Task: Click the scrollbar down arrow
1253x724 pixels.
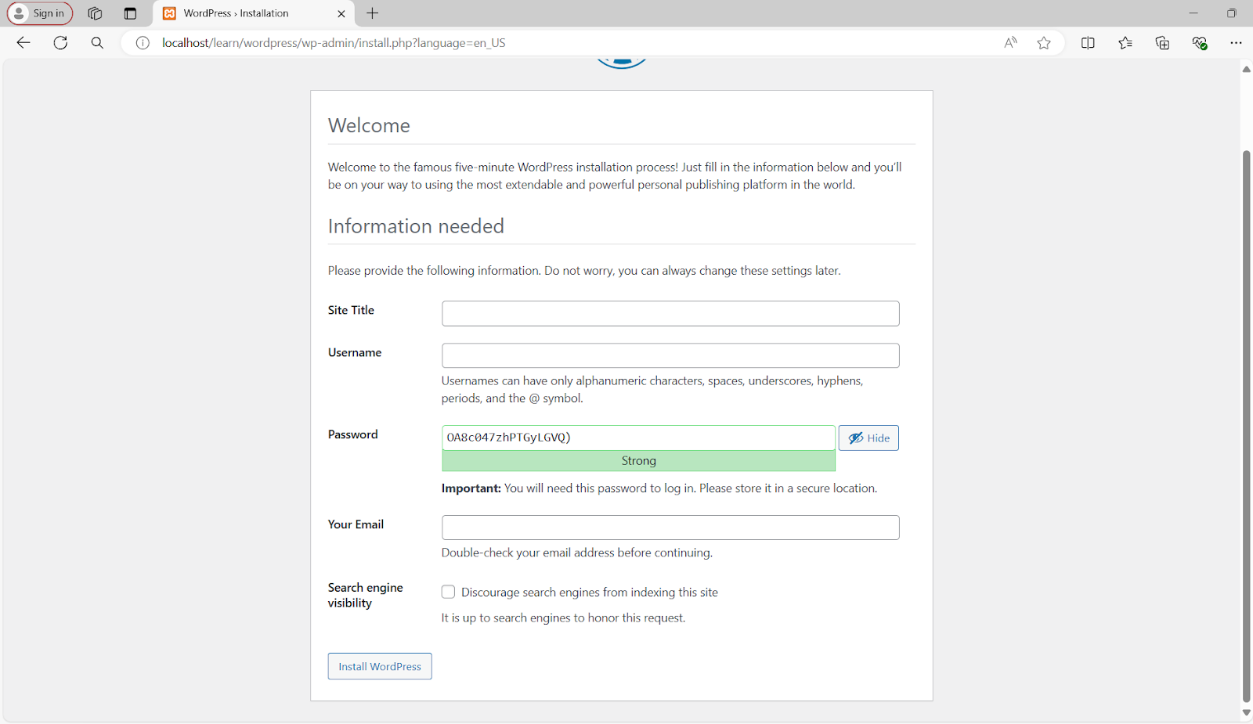Action: [x=1246, y=713]
